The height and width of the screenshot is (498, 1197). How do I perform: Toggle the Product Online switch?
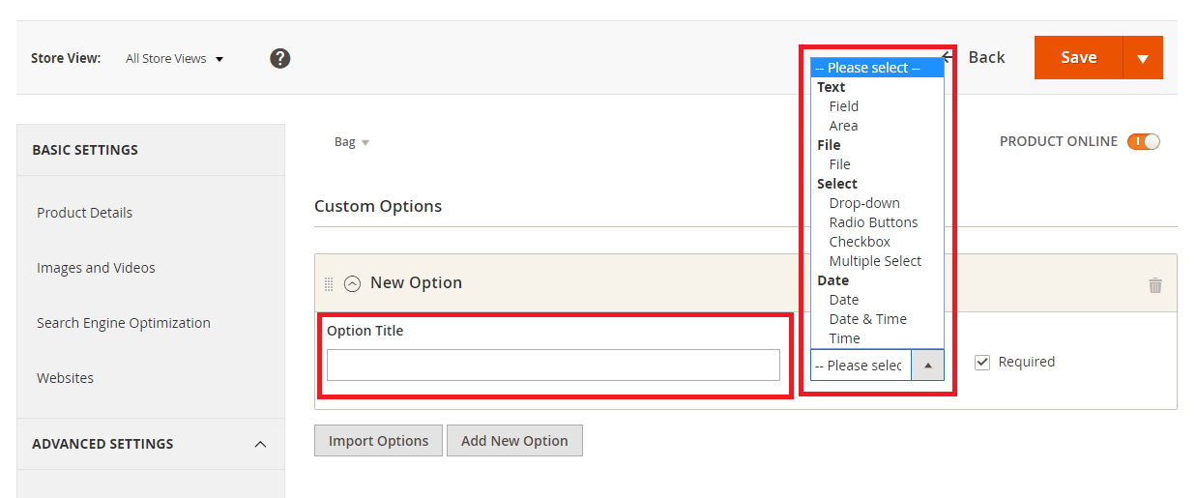(x=1143, y=142)
